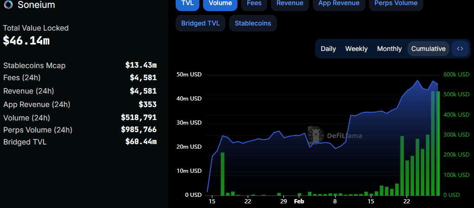Enable the Fees chart metric
This screenshot has width=474, height=208.
[x=254, y=3]
